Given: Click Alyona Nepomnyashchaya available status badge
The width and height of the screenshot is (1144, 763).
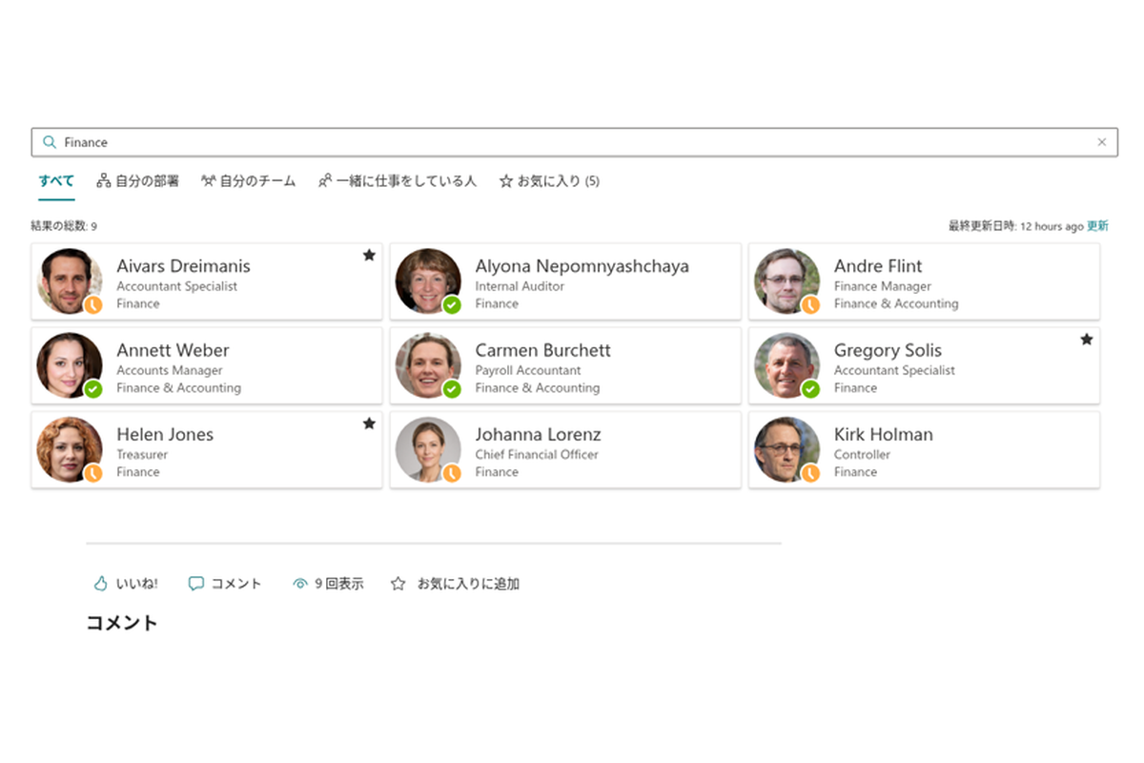Looking at the screenshot, I should click(x=452, y=305).
